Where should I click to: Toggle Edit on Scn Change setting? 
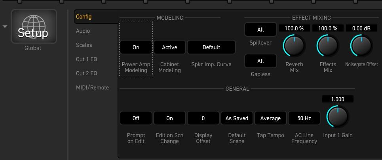pos(169,118)
